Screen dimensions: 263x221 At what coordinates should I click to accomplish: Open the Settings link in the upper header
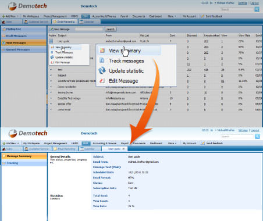point(243,3)
